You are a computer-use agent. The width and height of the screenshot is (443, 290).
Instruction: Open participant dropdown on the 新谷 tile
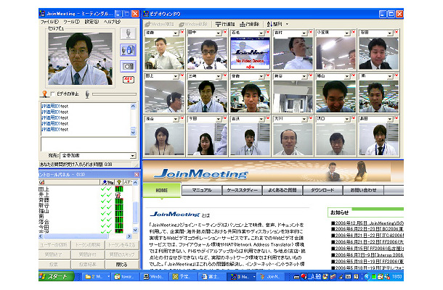point(304,77)
